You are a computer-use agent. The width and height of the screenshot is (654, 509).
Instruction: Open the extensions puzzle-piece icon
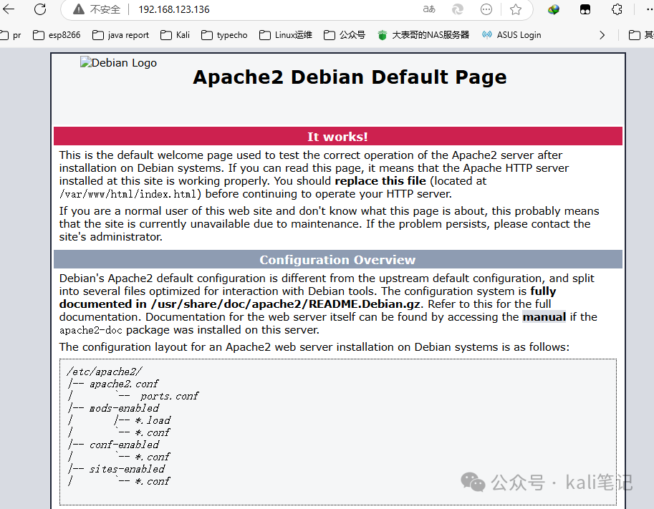pos(617,9)
